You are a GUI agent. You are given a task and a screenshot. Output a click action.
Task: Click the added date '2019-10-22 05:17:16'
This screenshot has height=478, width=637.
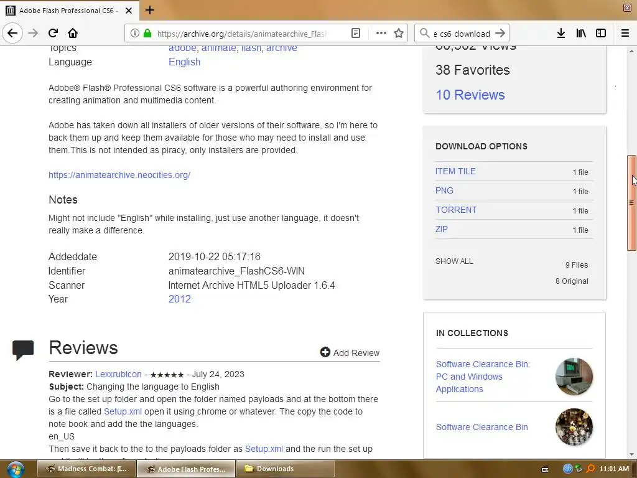point(215,256)
